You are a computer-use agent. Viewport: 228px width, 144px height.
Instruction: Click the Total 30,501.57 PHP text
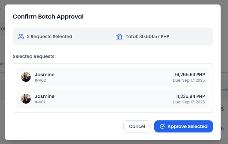147,37
